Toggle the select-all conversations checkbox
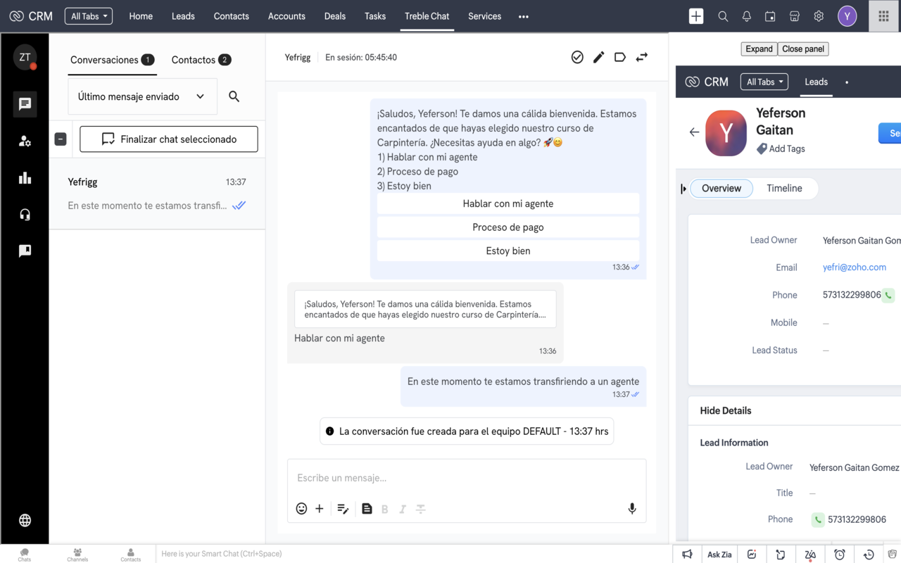 coord(61,139)
